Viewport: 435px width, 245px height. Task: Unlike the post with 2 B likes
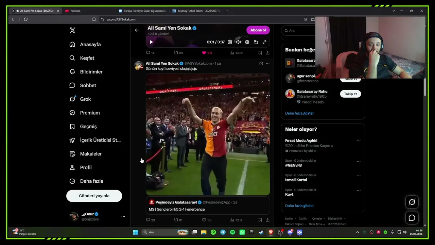click(207, 53)
